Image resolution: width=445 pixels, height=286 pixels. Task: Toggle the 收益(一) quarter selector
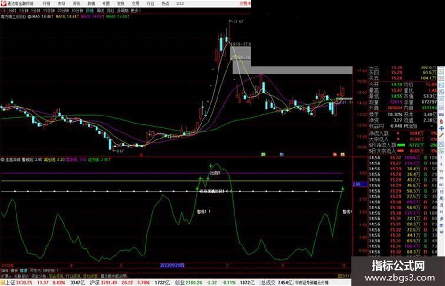point(376,126)
